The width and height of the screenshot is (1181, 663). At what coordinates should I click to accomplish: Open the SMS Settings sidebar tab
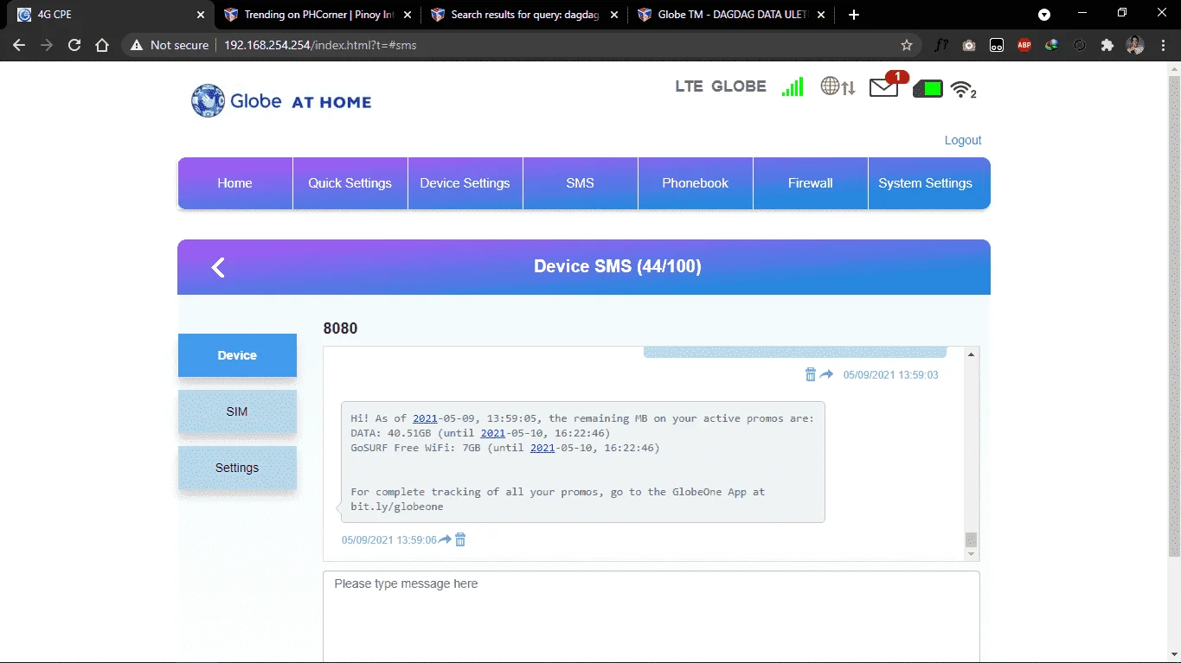pos(237,468)
